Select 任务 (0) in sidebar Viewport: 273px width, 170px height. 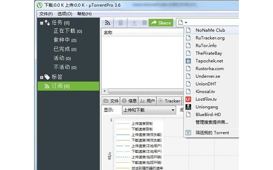(x=61, y=23)
